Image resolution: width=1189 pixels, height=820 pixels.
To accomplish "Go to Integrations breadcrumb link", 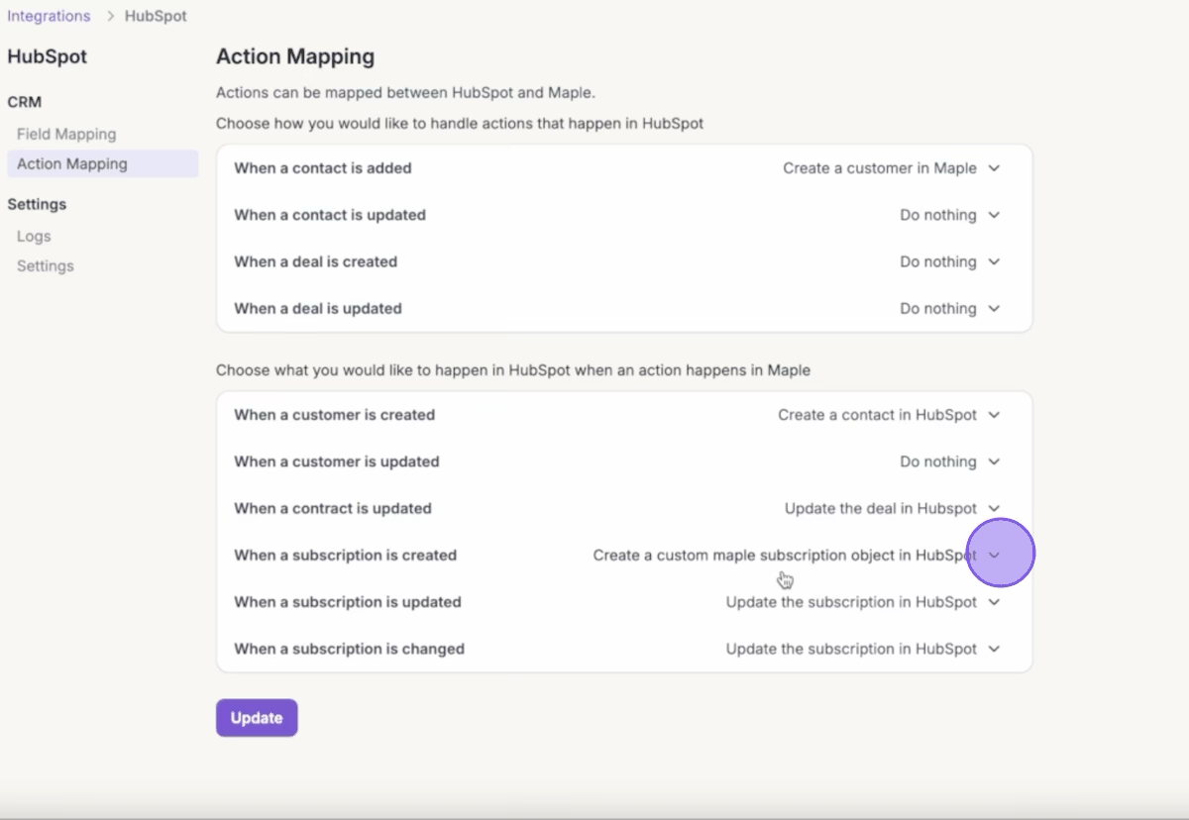I will (x=49, y=16).
